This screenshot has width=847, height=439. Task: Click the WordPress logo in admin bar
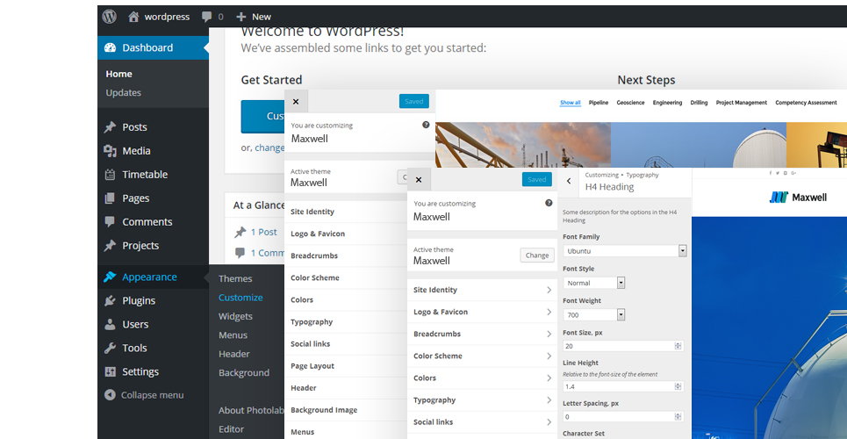(x=110, y=17)
